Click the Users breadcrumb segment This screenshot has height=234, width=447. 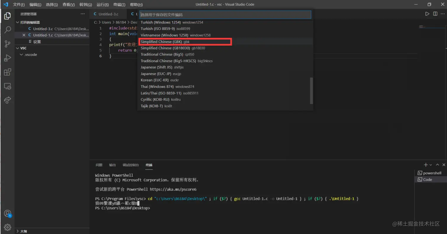click(x=106, y=22)
